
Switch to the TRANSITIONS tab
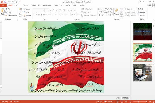click(x=35, y=5)
